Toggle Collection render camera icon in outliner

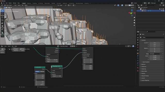pyautogui.click(x=163, y=9)
